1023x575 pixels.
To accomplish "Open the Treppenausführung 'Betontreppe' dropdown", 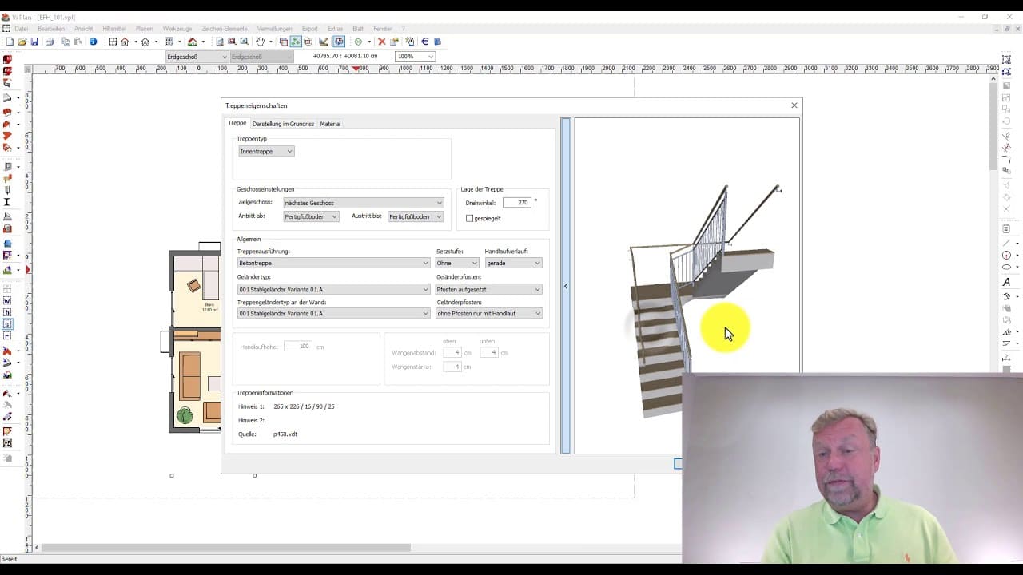I will (x=333, y=263).
